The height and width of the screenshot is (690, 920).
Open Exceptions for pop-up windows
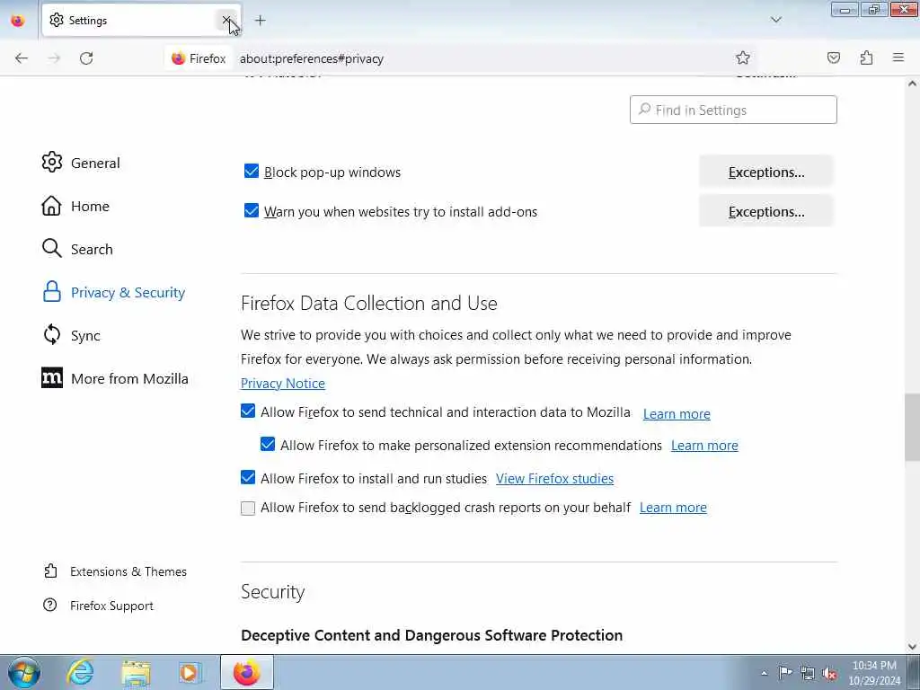click(x=765, y=172)
